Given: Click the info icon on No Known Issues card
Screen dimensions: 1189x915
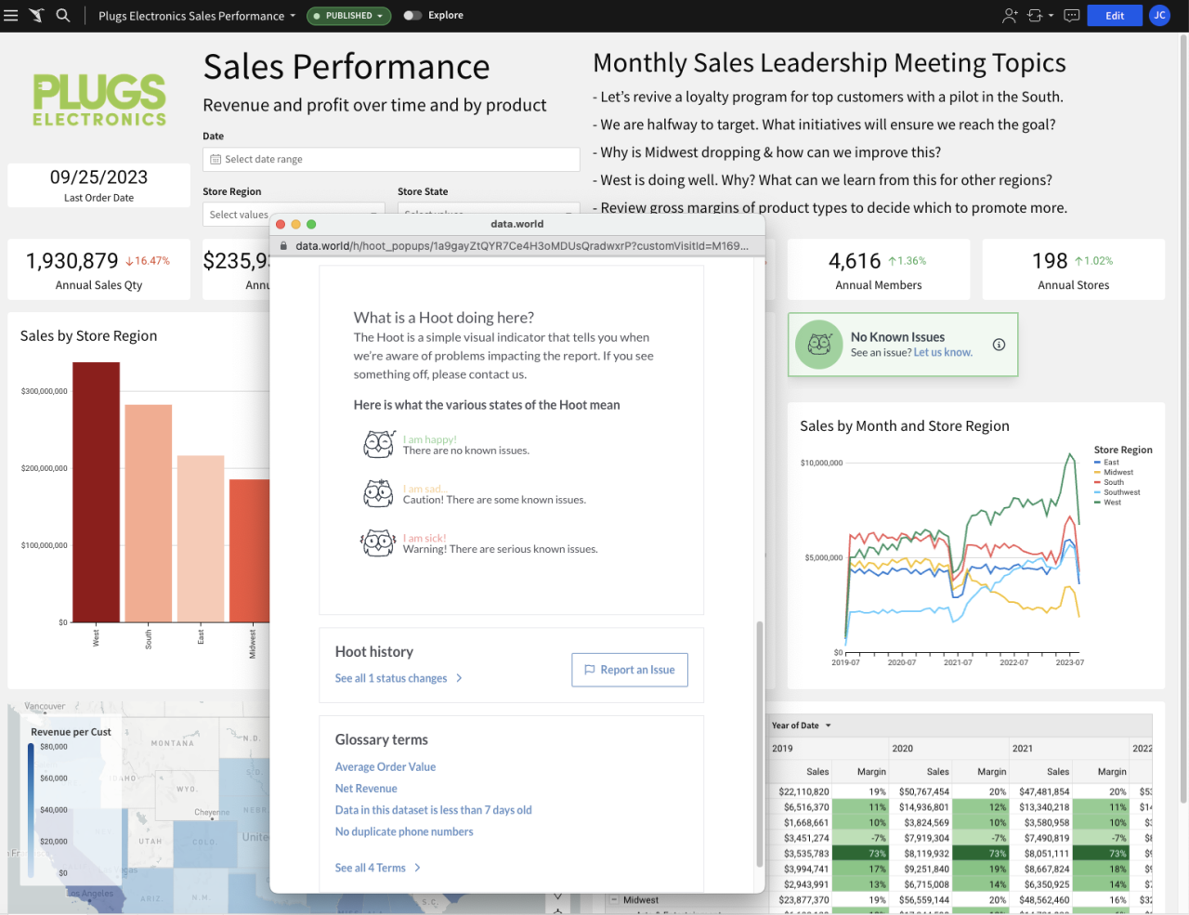Looking at the screenshot, I should pos(999,345).
